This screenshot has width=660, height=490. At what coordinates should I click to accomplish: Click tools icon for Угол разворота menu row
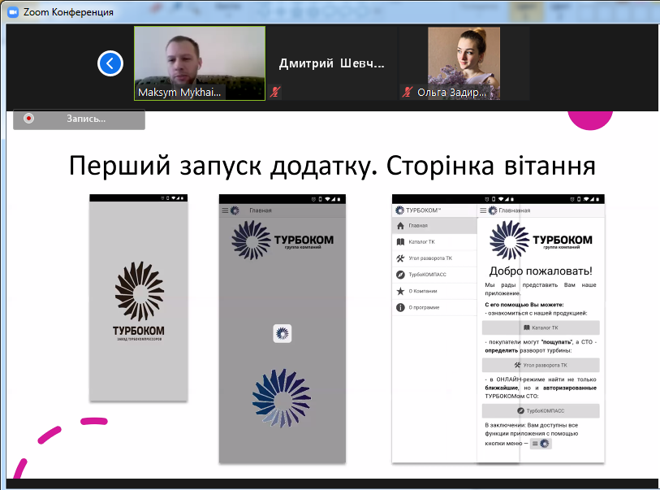[x=400, y=258]
